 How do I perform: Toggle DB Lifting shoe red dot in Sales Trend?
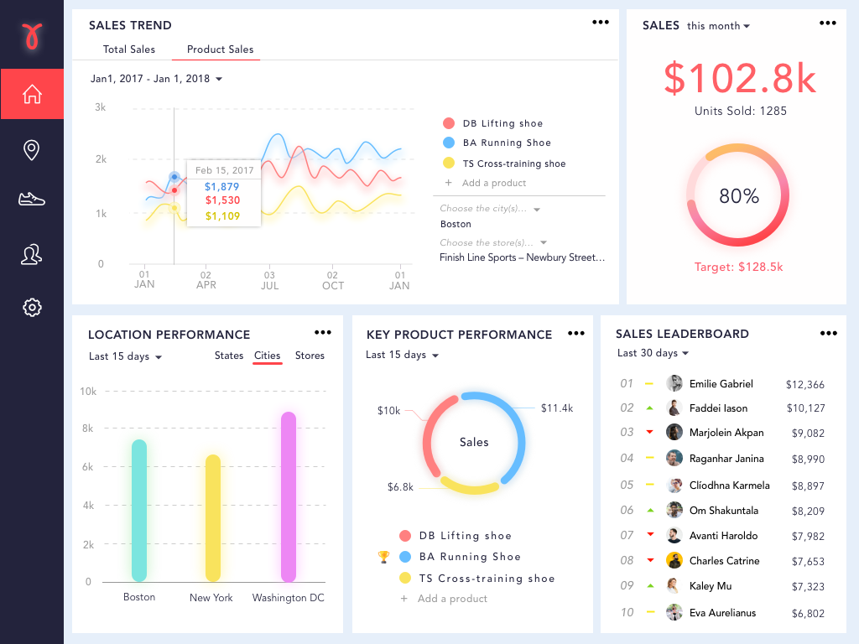(449, 123)
